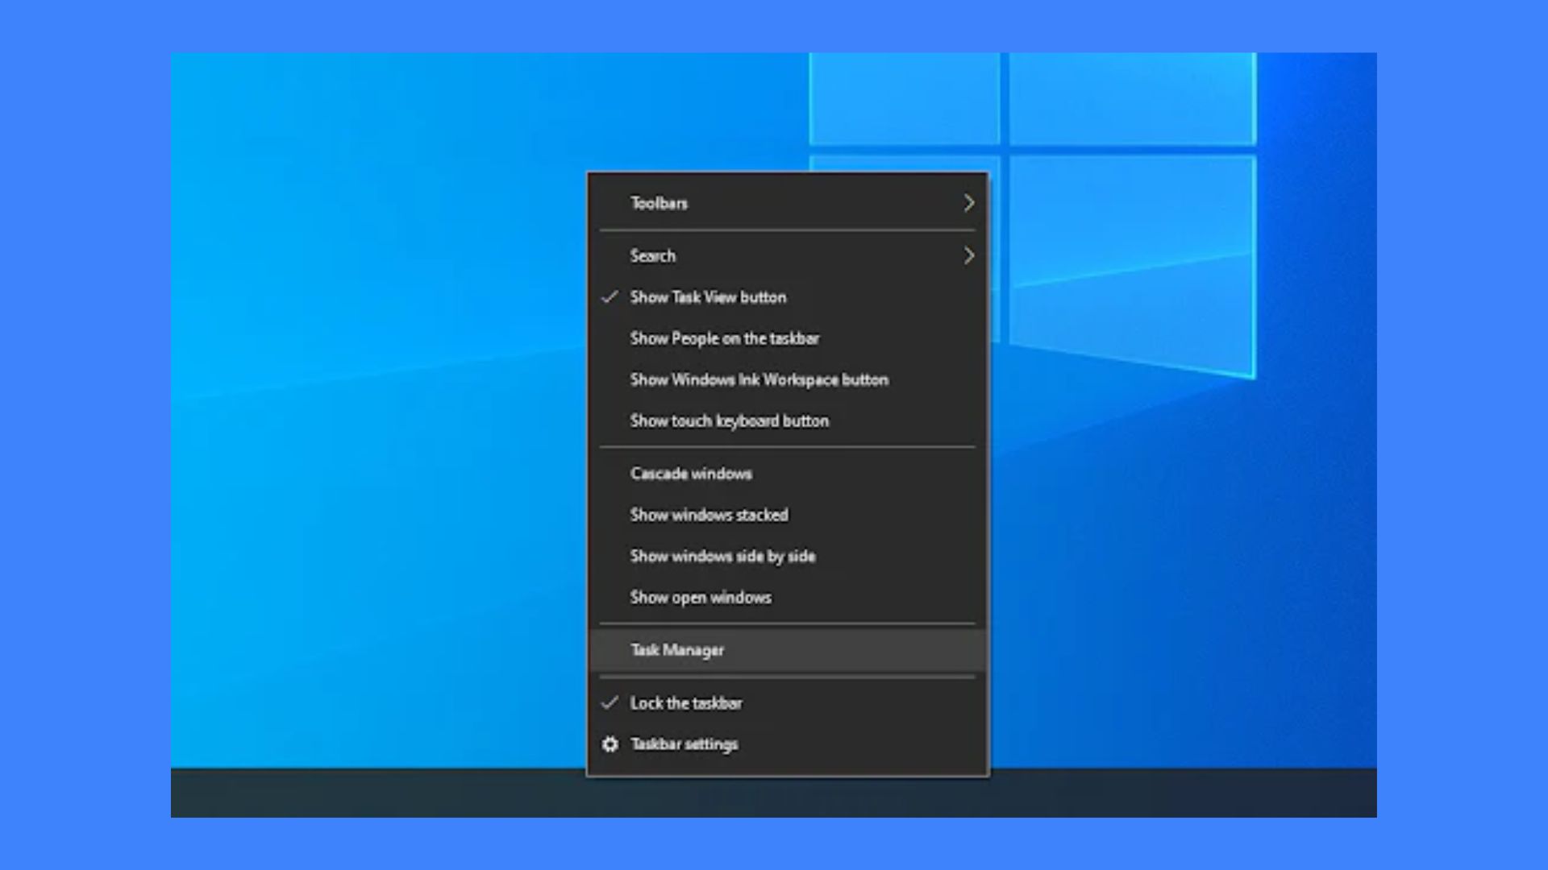Enable Show Windows Ink Workspace button
The height and width of the screenshot is (870, 1548).
pyautogui.click(x=788, y=379)
